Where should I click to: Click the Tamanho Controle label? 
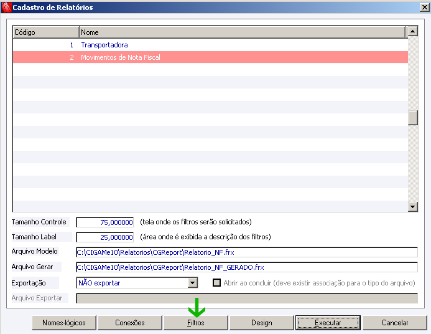[39, 222]
